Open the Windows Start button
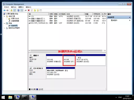The width and height of the screenshot is (134, 100). point(3,97)
